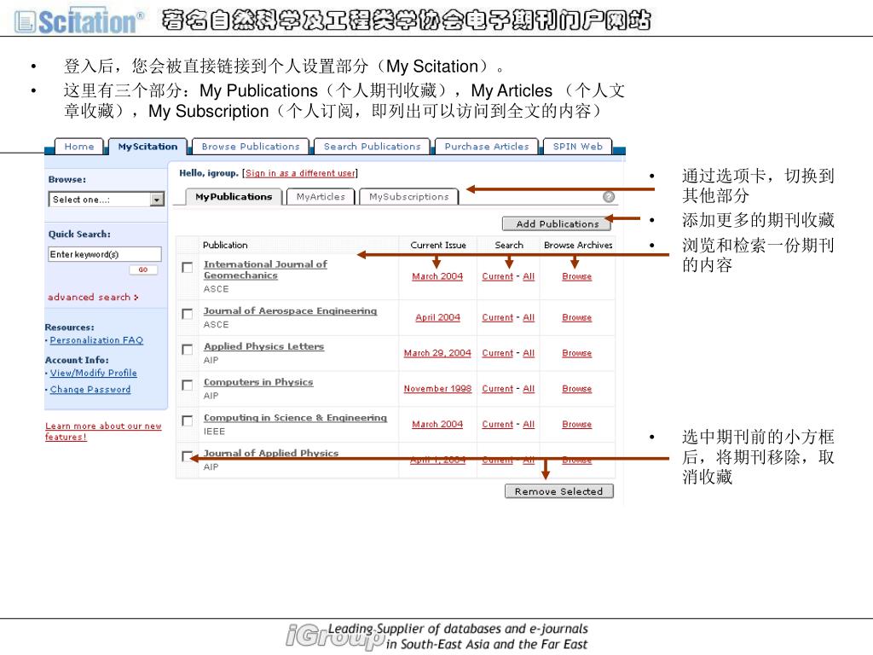Switch to the MyArticles sub-tab
Screen dimensions: 873x655
tap(321, 197)
